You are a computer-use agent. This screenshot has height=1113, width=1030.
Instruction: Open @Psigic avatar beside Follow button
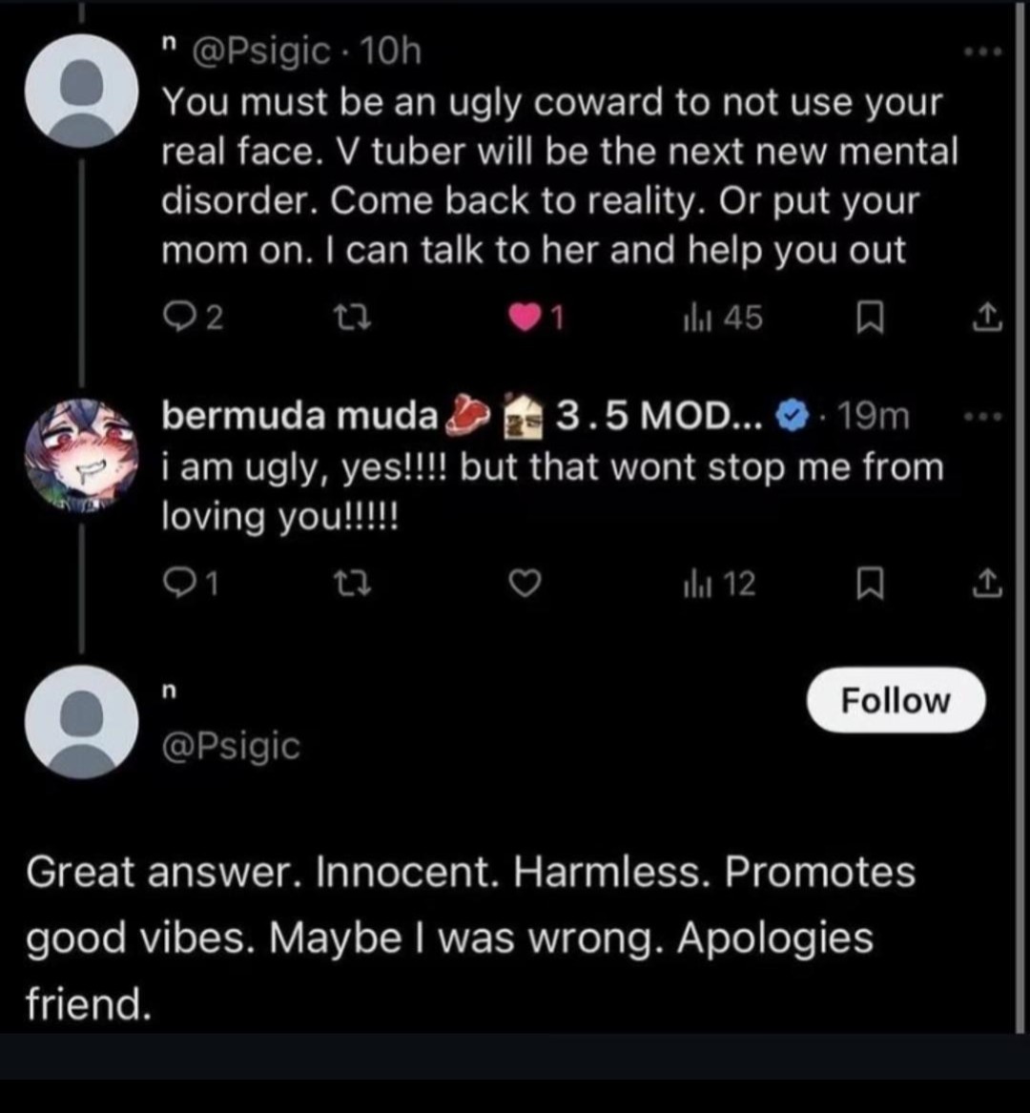pyautogui.click(x=80, y=722)
